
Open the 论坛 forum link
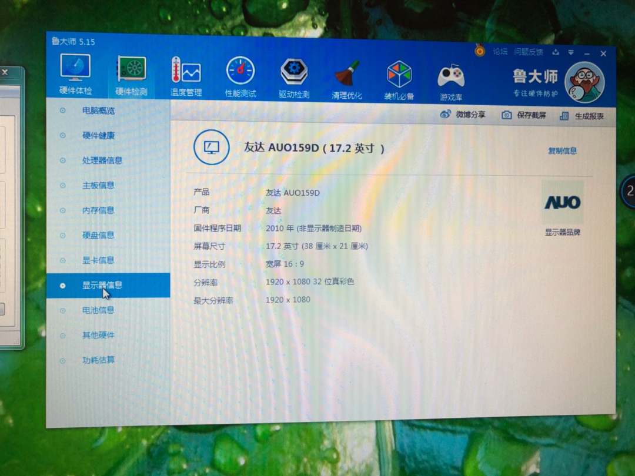pos(500,51)
